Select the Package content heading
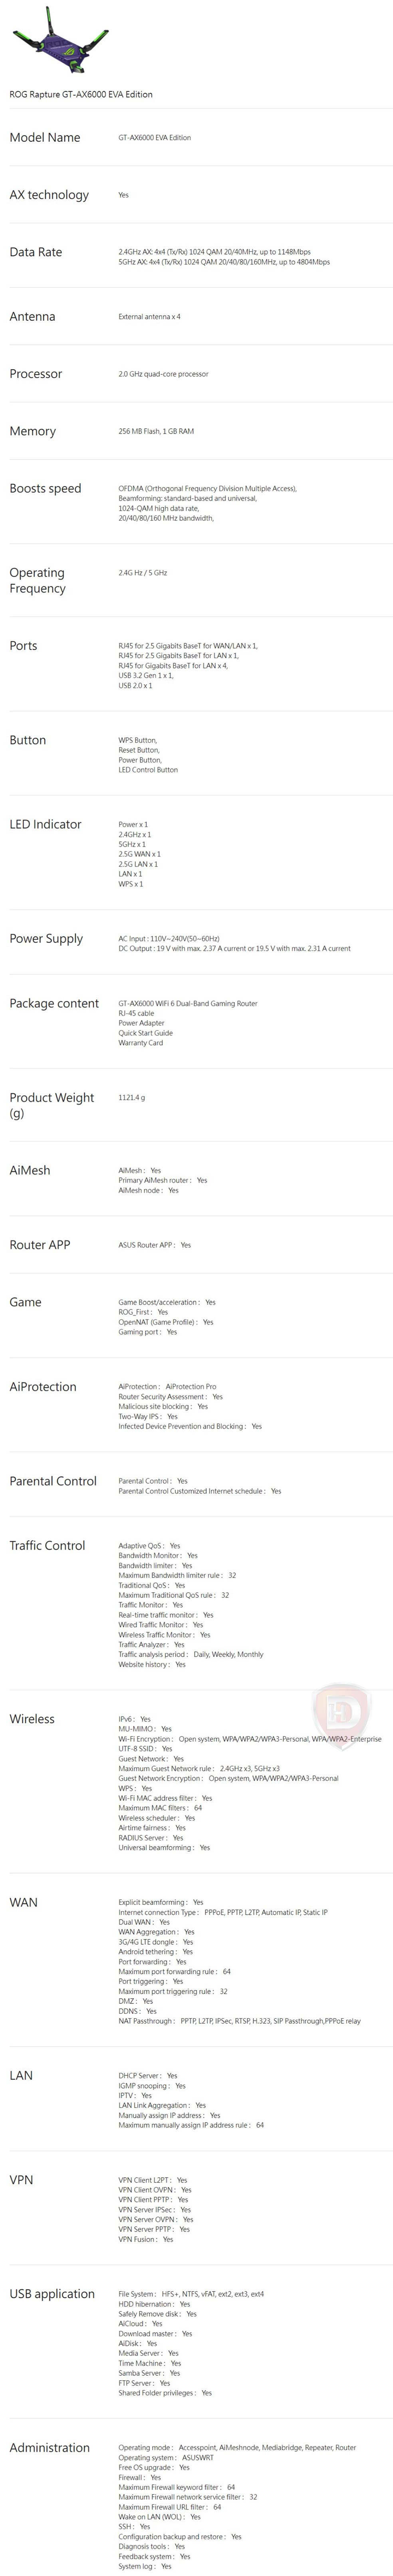The width and height of the screenshot is (393, 2576). [54, 1003]
